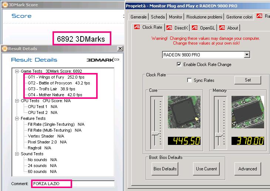
Task: Click the Memory chip image
Action: (247, 112)
